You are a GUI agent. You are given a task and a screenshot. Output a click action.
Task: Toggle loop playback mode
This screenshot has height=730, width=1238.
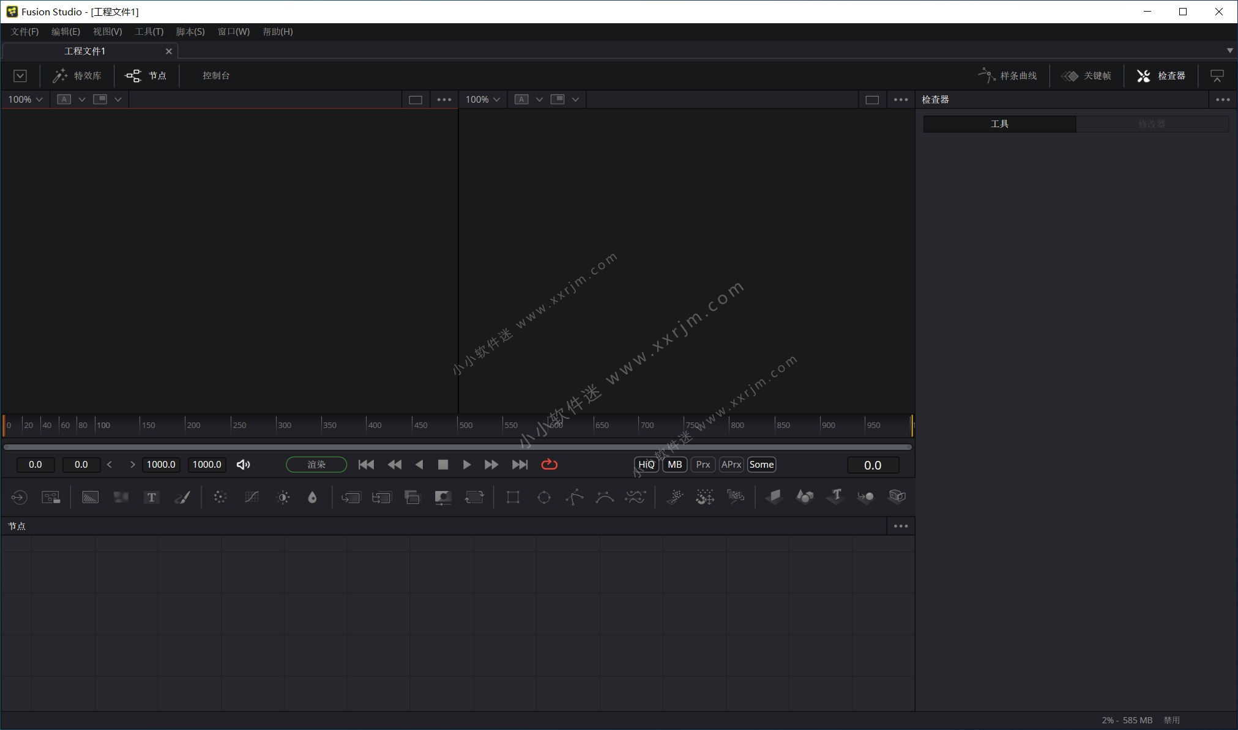point(549,465)
